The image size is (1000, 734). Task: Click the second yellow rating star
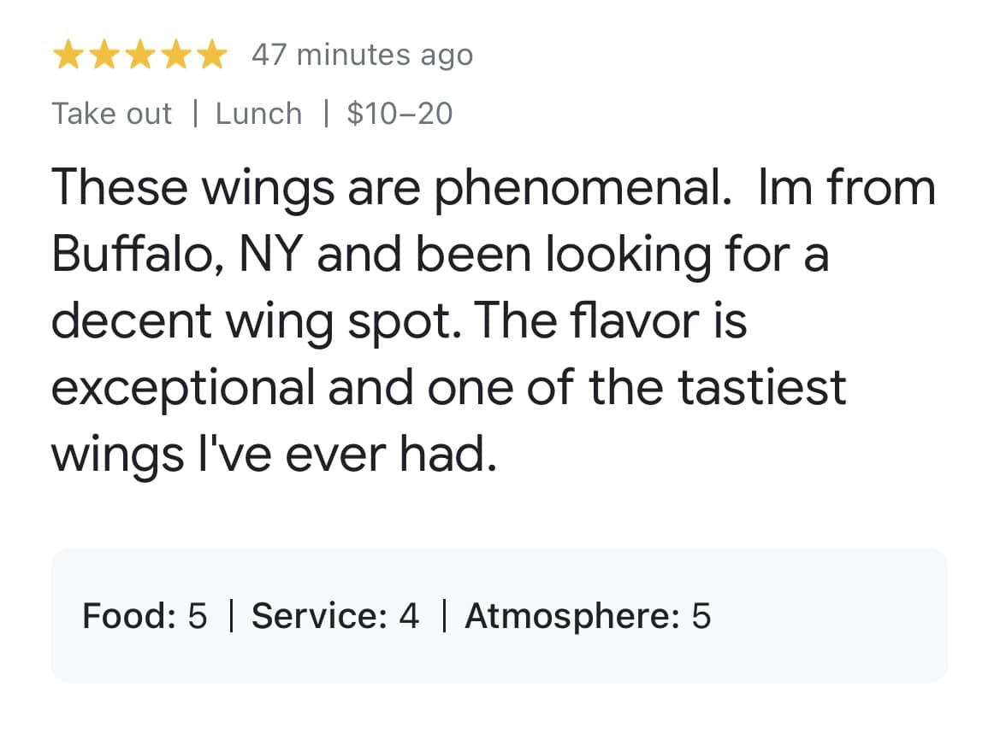[104, 54]
